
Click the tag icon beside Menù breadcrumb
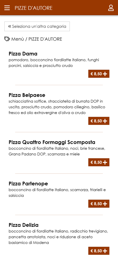point(7,39)
